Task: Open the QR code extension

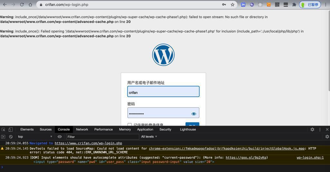Action: (x=277, y=5)
